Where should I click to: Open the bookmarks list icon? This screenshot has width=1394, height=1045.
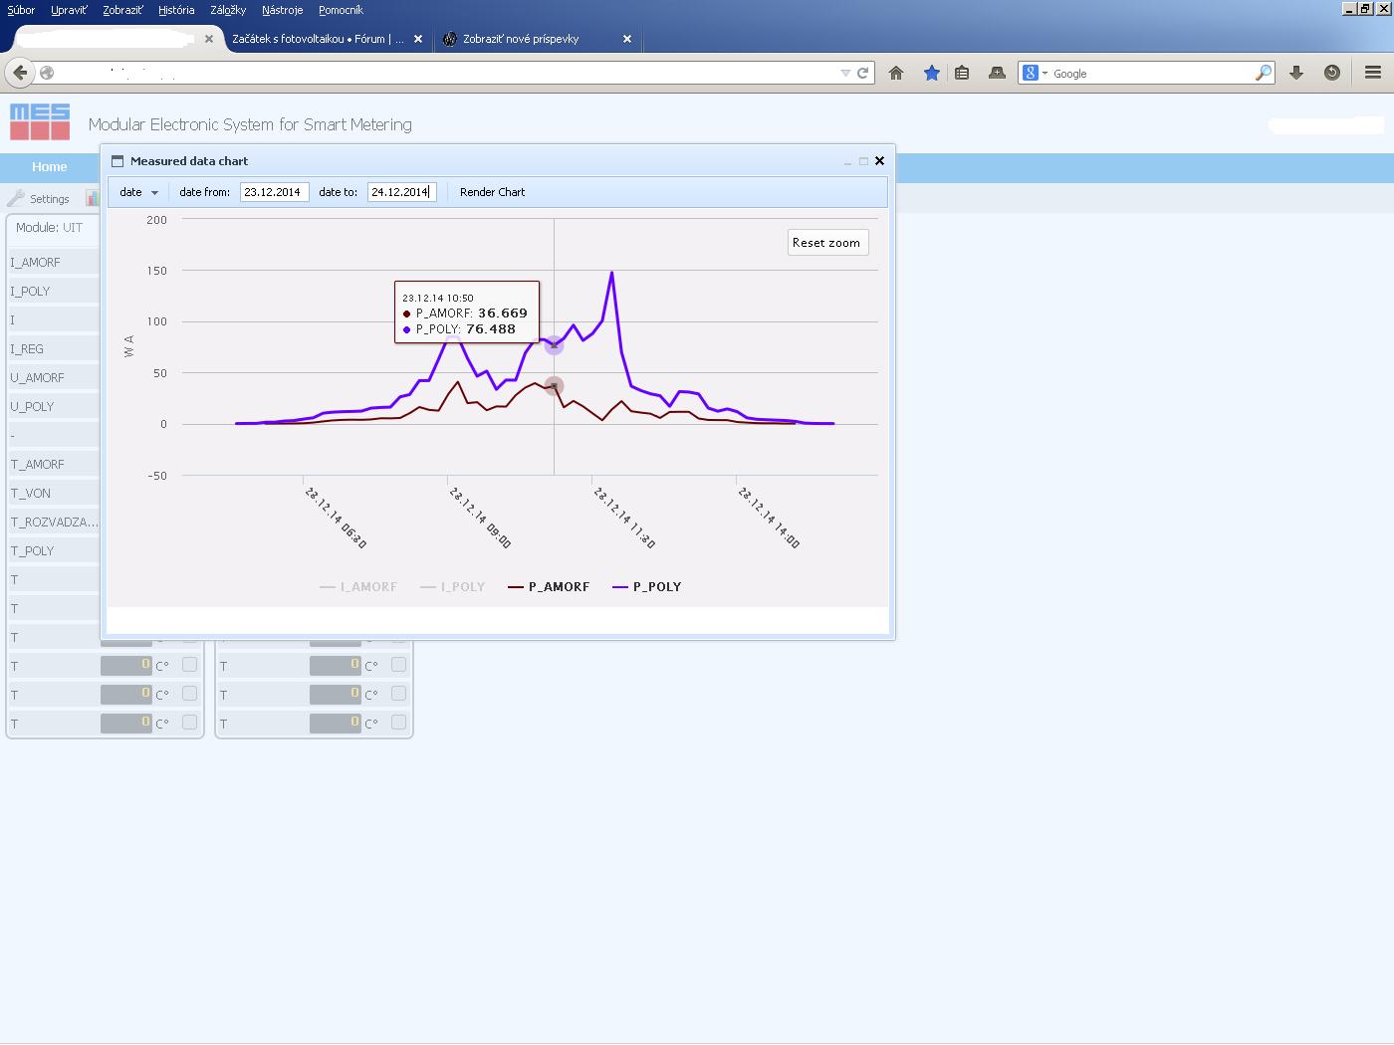click(962, 73)
